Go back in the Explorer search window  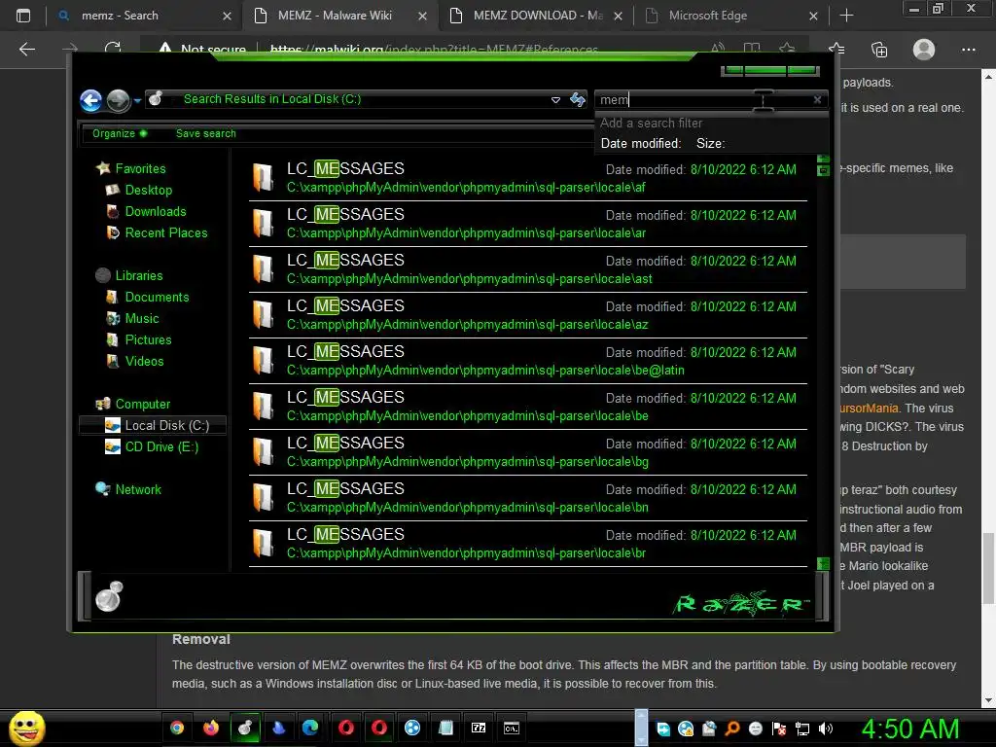[90, 100]
